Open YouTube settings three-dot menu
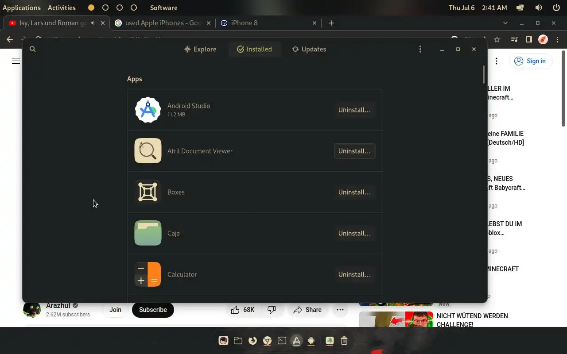Image resolution: width=567 pixels, height=354 pixels. (x=497, y=61)
